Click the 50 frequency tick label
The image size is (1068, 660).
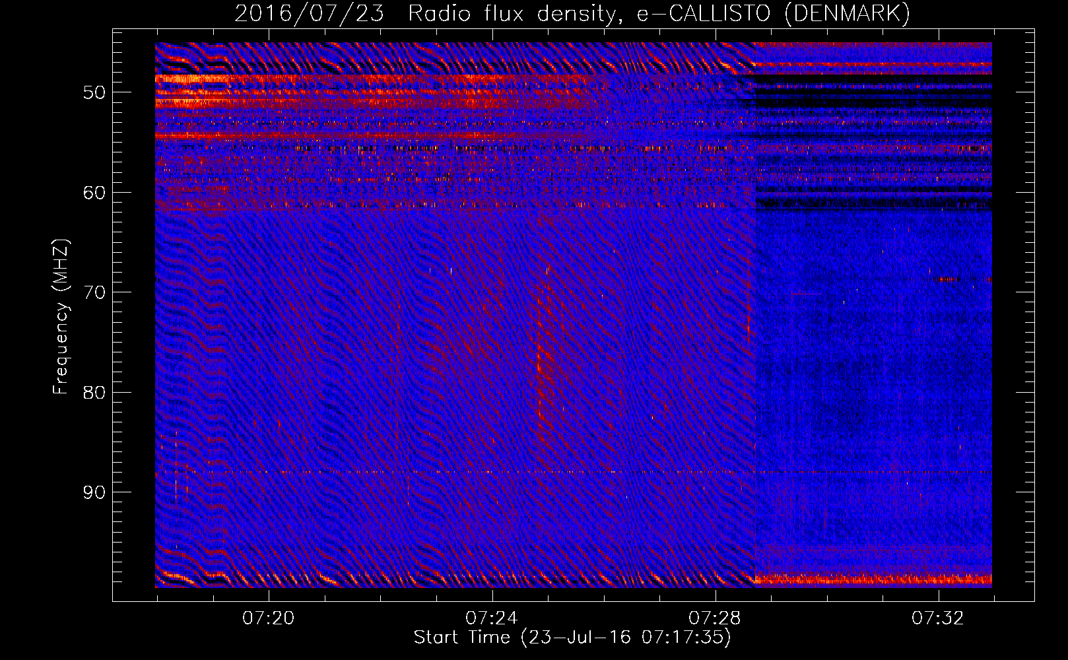94,92
